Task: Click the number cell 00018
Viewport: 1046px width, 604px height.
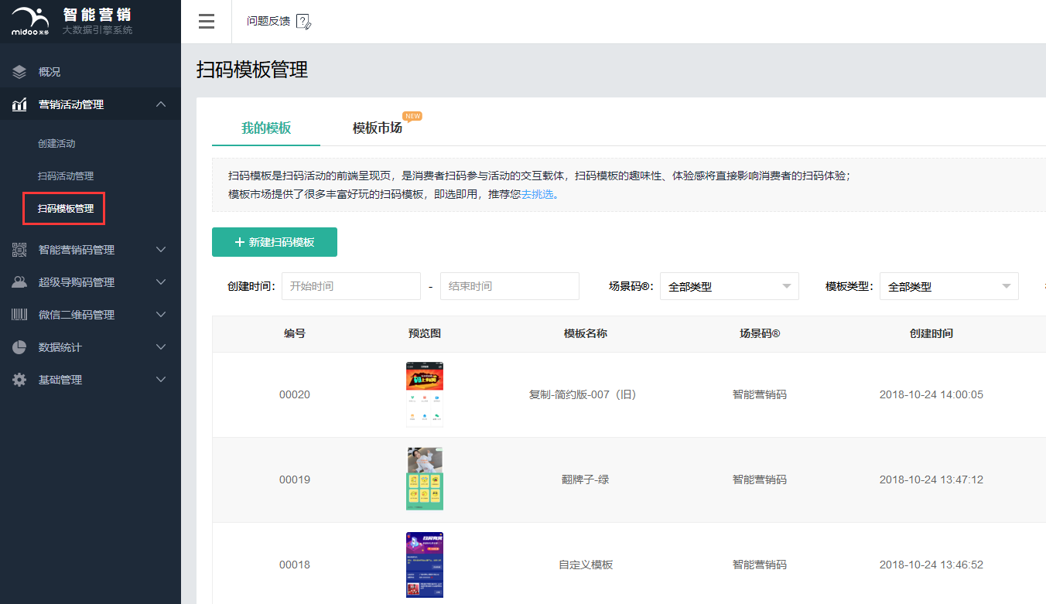Action: [x=295, y=565]
